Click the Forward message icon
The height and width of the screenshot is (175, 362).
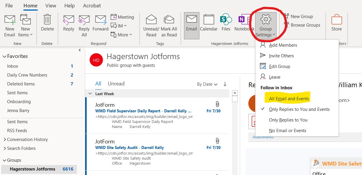pos(101,20)
